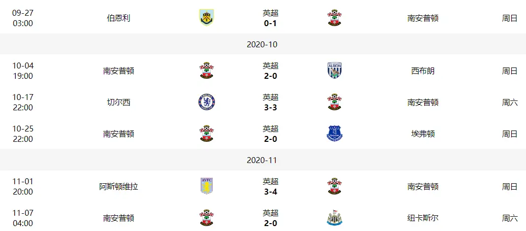Open the 切尔西 team page
Viewport: 526px width, 231px height.
119,102
